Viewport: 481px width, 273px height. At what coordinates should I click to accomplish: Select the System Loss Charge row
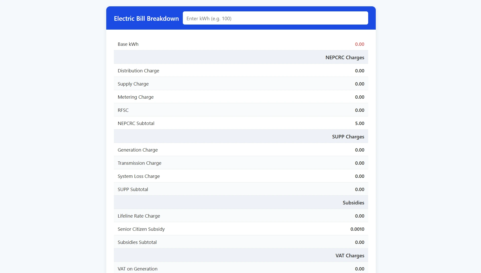click(x=241, y=176)
